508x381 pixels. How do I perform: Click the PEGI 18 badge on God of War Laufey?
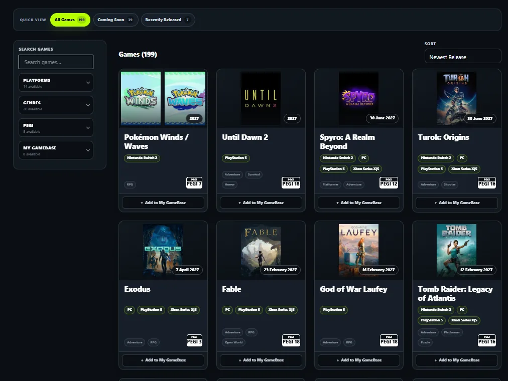(x=389, y=340)
